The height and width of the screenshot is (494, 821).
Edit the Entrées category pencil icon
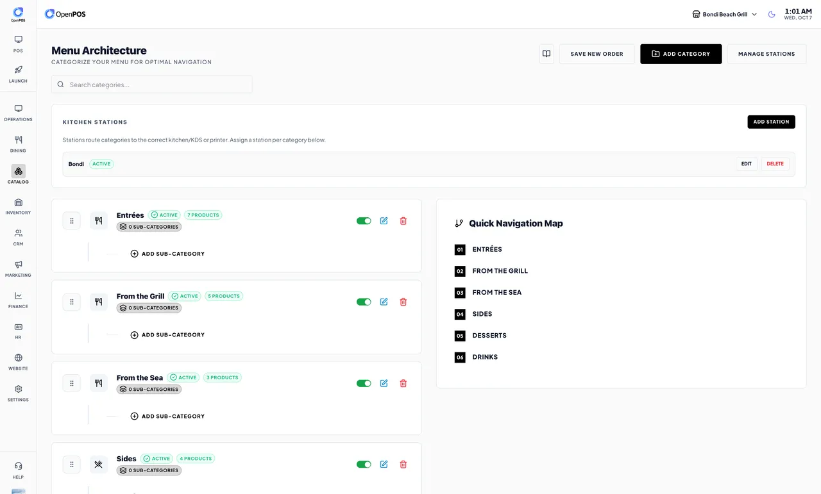tap(384, 221)
